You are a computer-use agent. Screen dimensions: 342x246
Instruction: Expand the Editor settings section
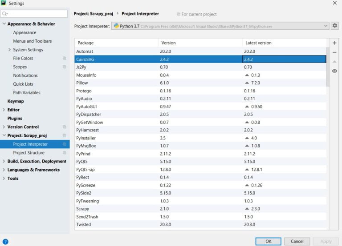point(4,110)
